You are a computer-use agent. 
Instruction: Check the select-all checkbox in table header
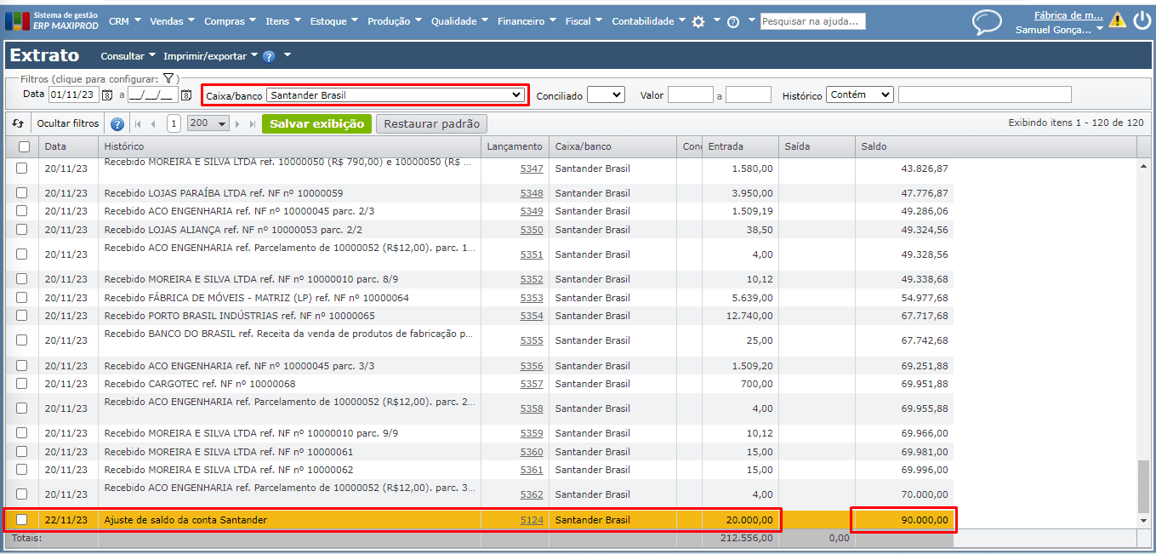24,146
